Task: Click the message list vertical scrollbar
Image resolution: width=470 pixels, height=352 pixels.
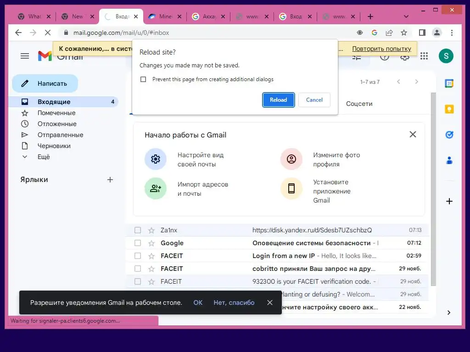Action: click(433, 188)
